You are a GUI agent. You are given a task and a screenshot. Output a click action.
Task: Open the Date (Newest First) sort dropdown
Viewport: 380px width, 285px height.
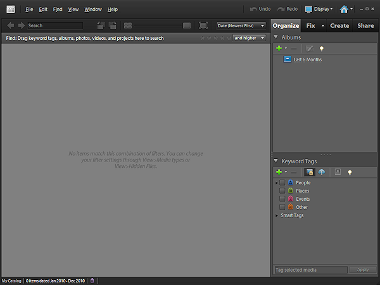pos(240,25)
